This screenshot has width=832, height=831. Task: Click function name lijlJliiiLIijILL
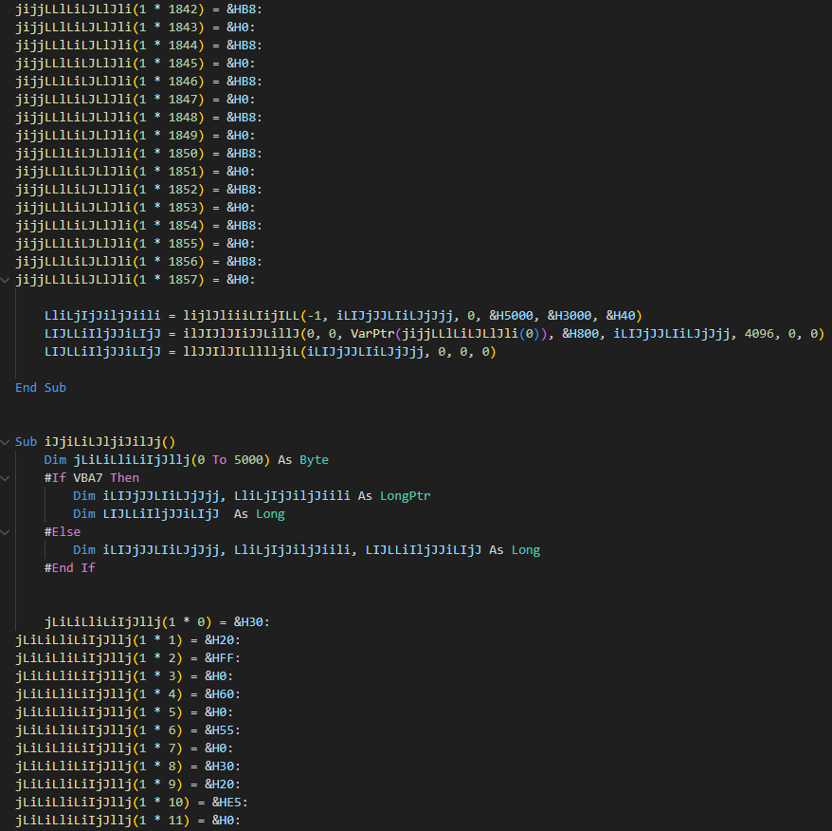click(242, 316)
